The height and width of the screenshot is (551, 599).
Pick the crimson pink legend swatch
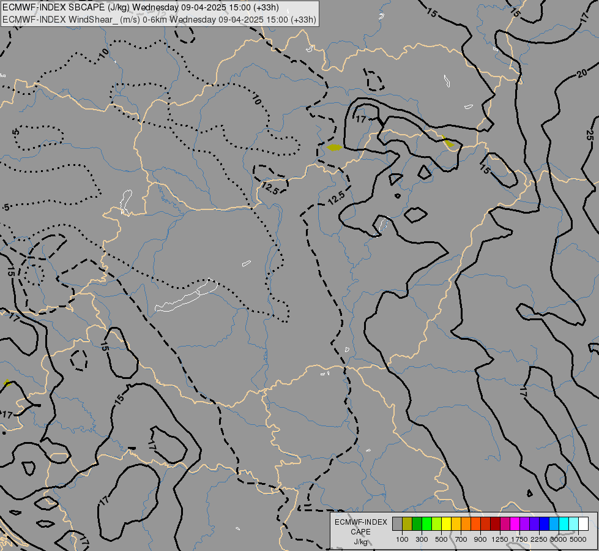[x=505, y=523]
